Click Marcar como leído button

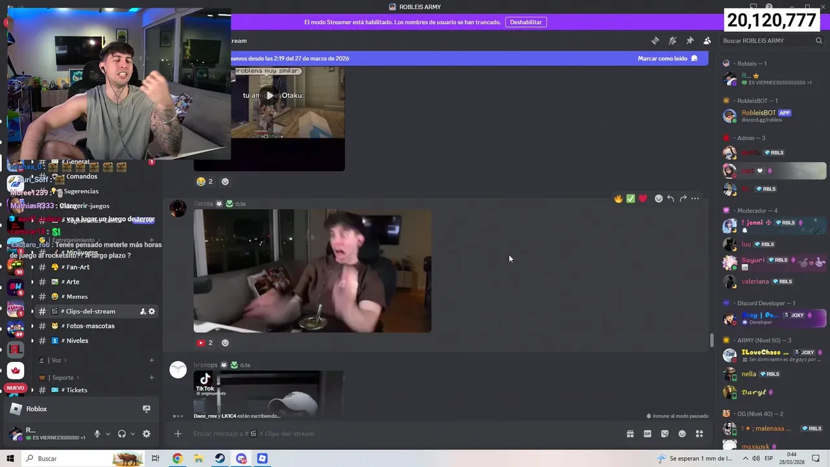point(667,58)
